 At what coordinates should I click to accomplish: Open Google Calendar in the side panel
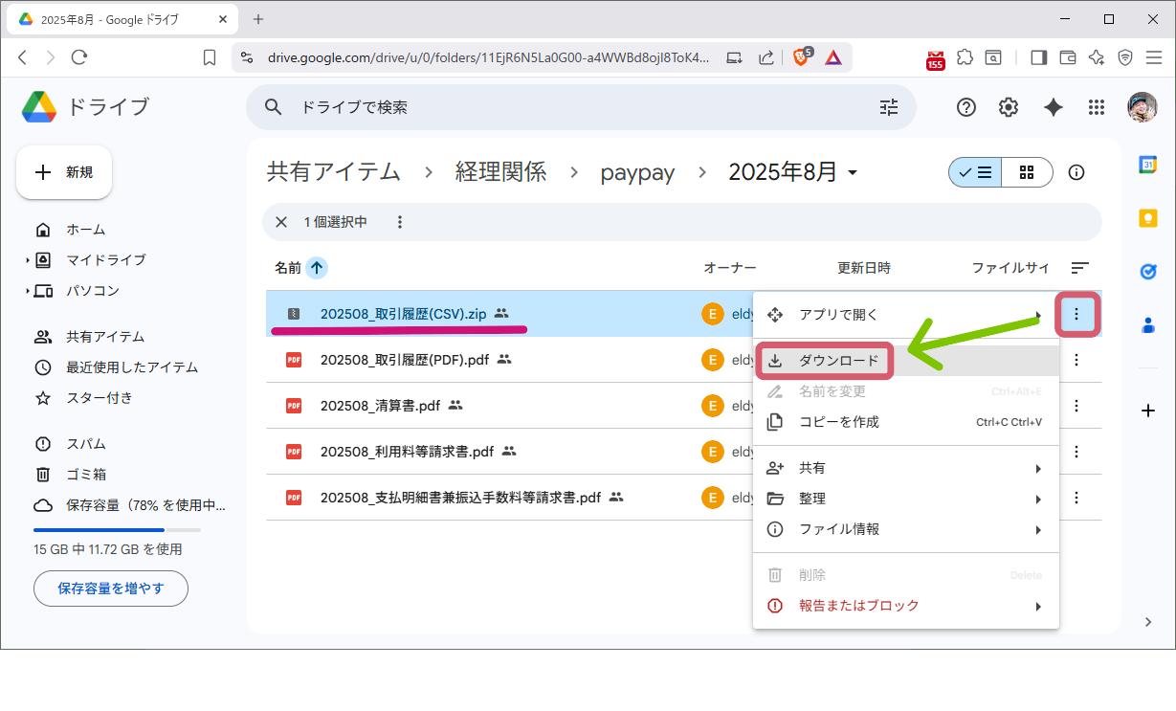1148,166
